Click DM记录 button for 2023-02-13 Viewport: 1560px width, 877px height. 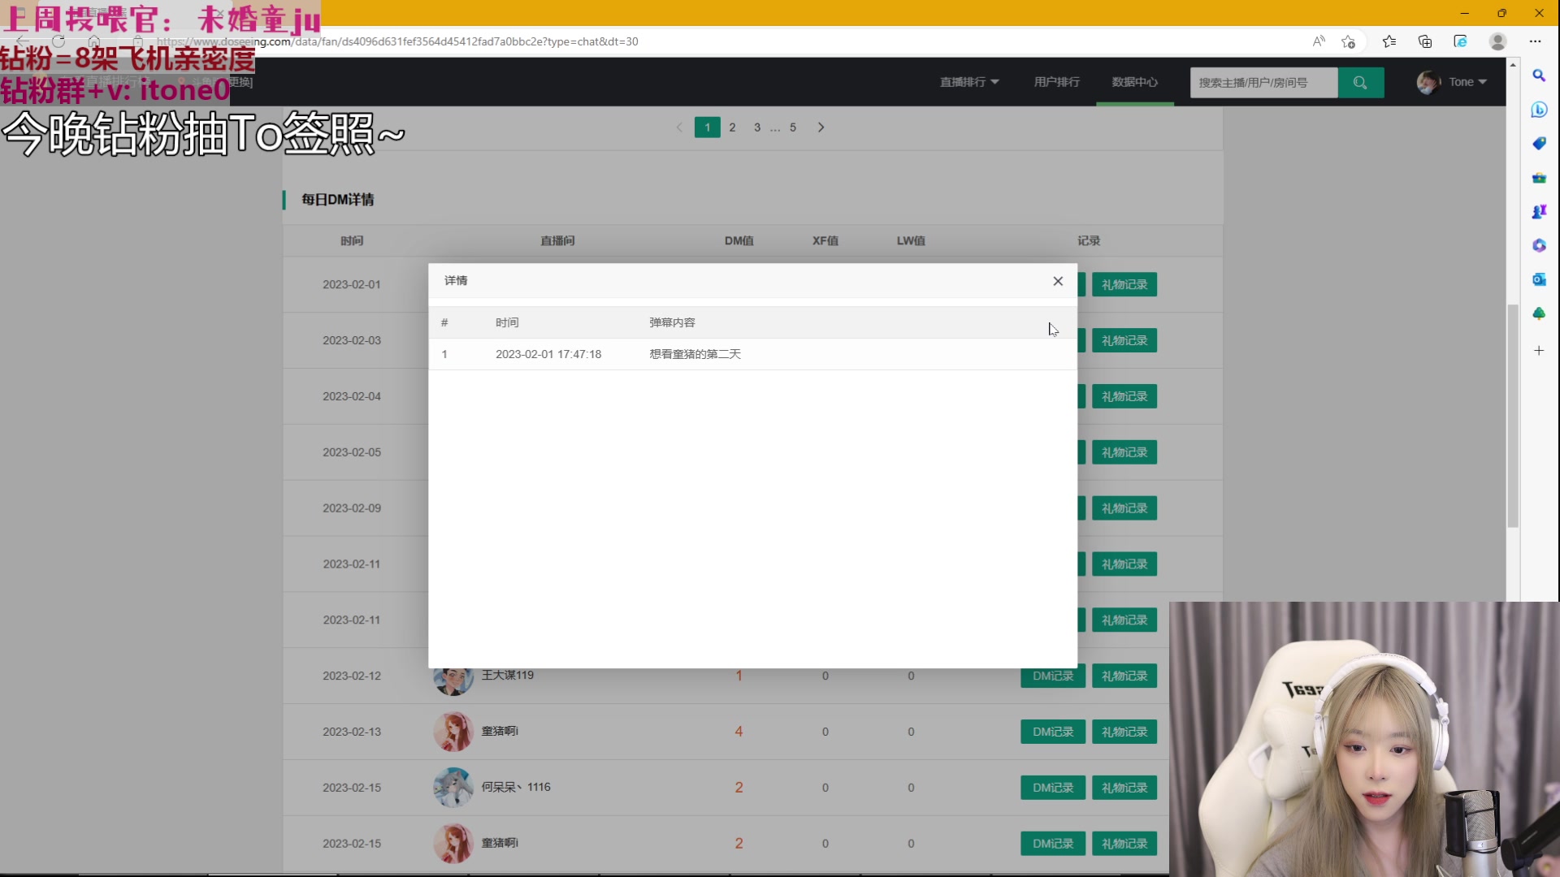(x=1052, y=732)
